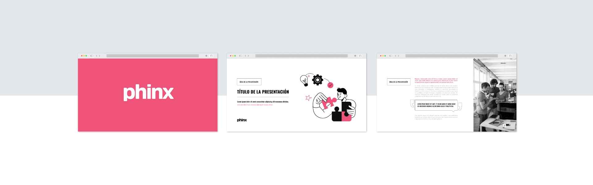This screenshot has height=185, width=593.
Task: Show tab overview in the title slide window
Action: click(x=360, y=56)
